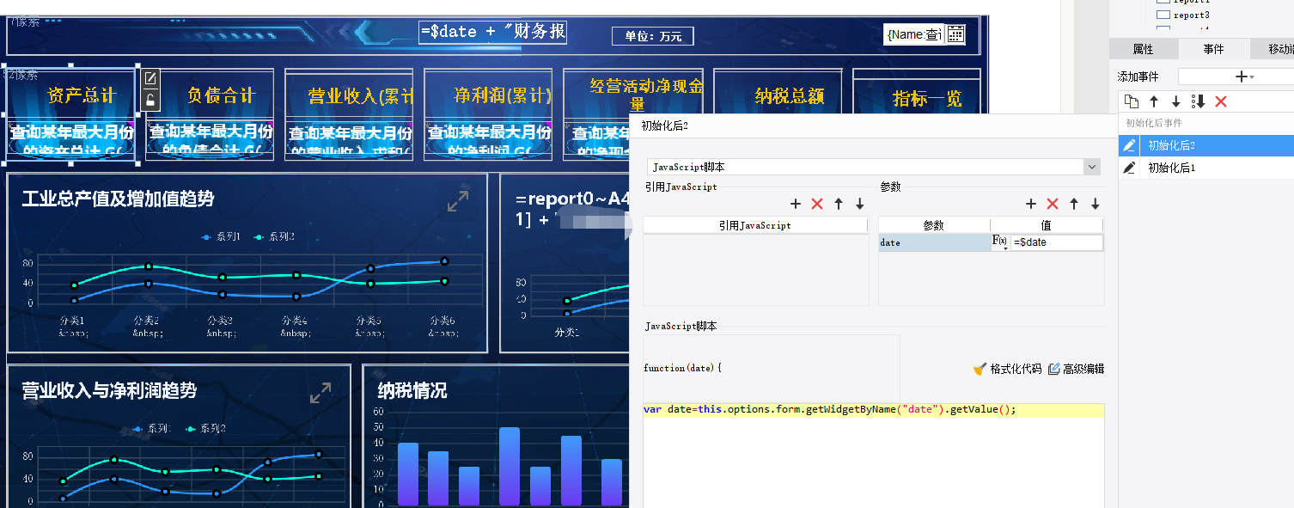Image resolution: width=1294 pixels, height=508 pixels.
Task: Copy the selected event in events panel
Action: coord(1132,101)
